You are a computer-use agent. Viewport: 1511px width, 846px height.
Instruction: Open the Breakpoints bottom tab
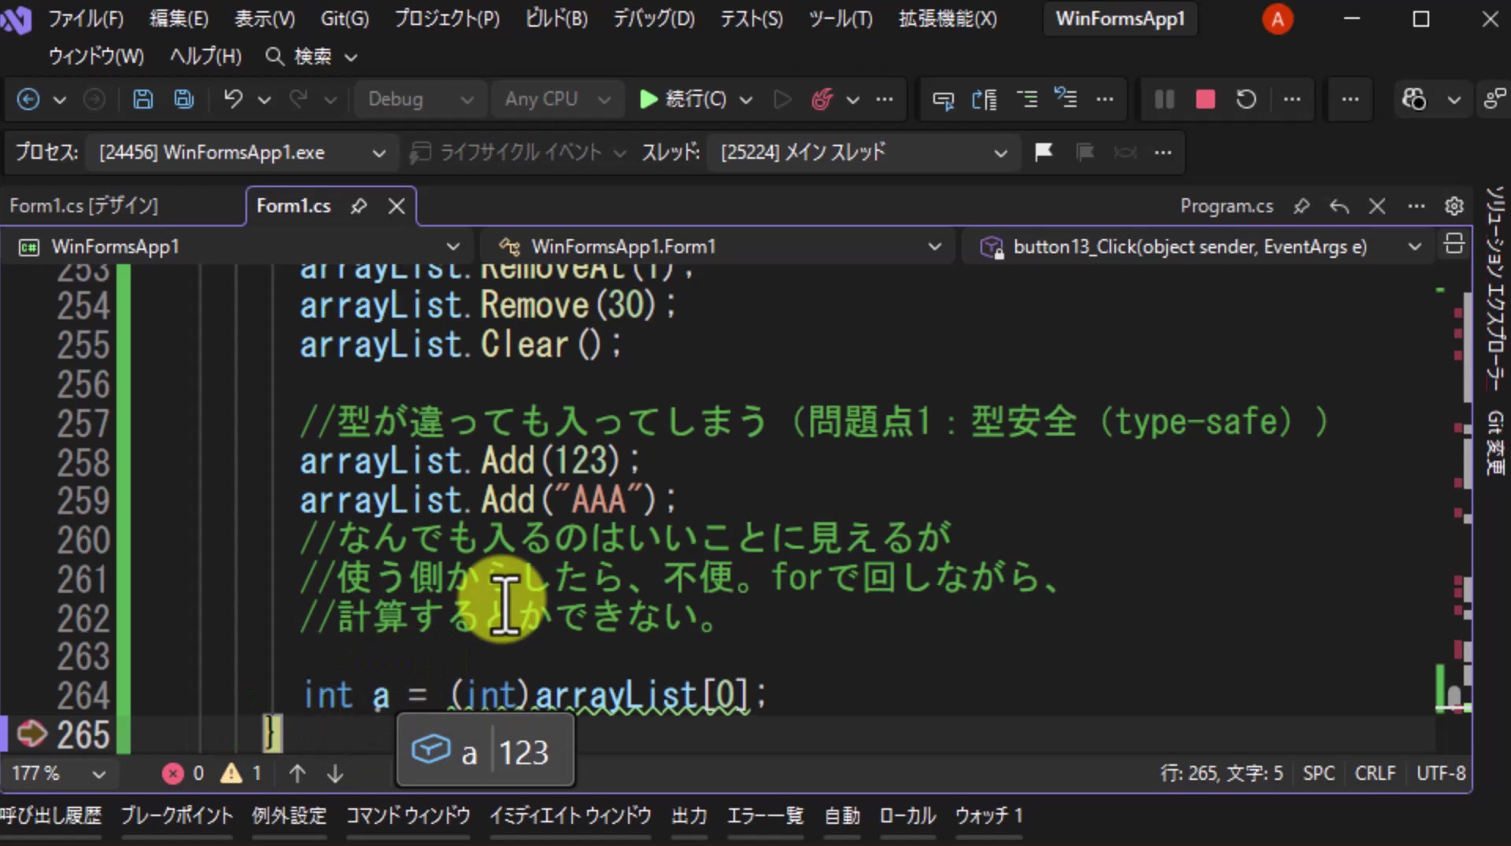click(176, 816)
